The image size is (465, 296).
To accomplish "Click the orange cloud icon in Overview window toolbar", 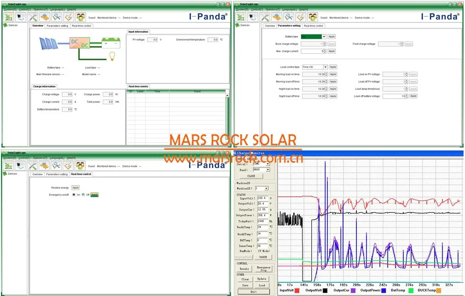I will click(45, 17).
